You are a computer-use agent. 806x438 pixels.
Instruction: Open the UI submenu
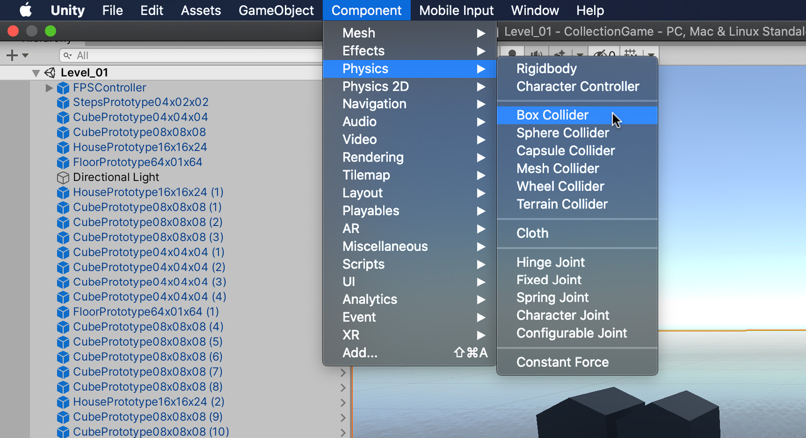pyautogui.click(x=409, y=282)
